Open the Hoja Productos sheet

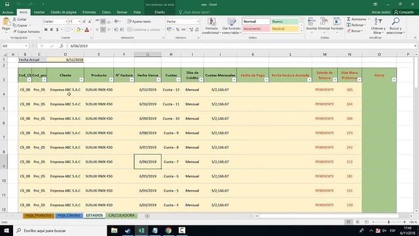click(39, 216)
